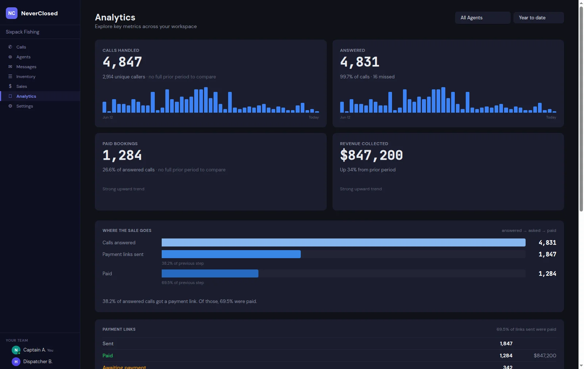Image resolution: width=584 pixels, height=369 pixels.
Task: Click the 'Payment Links' section heading
Action: tap(119, 329)
